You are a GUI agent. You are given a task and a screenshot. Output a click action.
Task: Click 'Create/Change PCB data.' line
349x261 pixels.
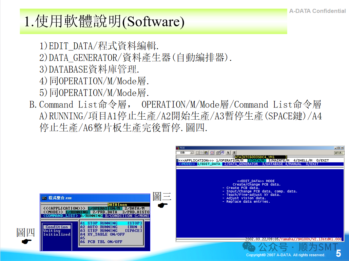pos(257,184)
